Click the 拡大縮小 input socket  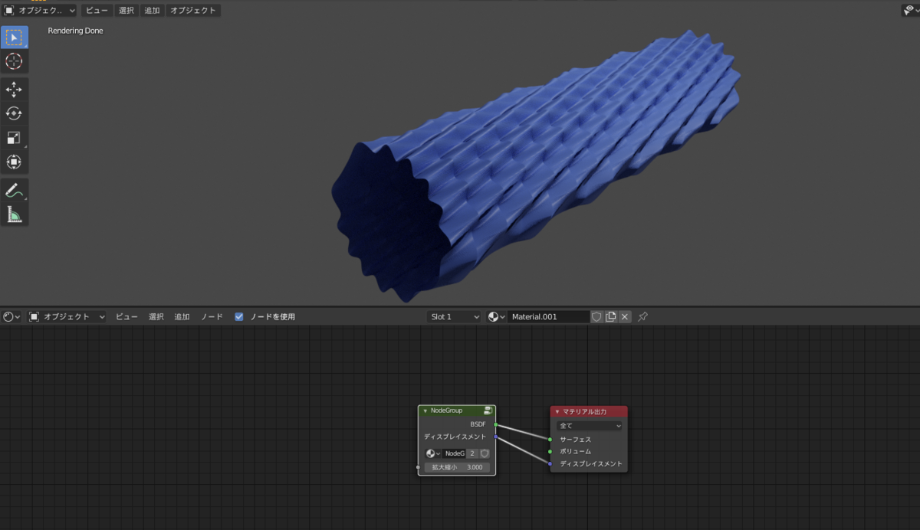[418, 467]
